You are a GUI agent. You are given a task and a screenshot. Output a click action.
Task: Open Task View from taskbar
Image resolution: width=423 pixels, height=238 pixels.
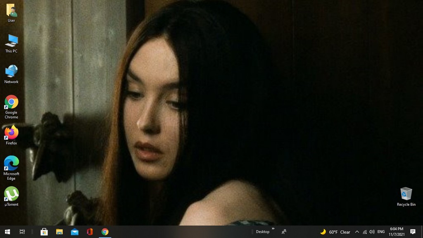pos(22,232)
